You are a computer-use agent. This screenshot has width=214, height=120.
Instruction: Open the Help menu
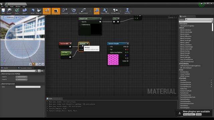pyautogui.click(x=24, y=6)
